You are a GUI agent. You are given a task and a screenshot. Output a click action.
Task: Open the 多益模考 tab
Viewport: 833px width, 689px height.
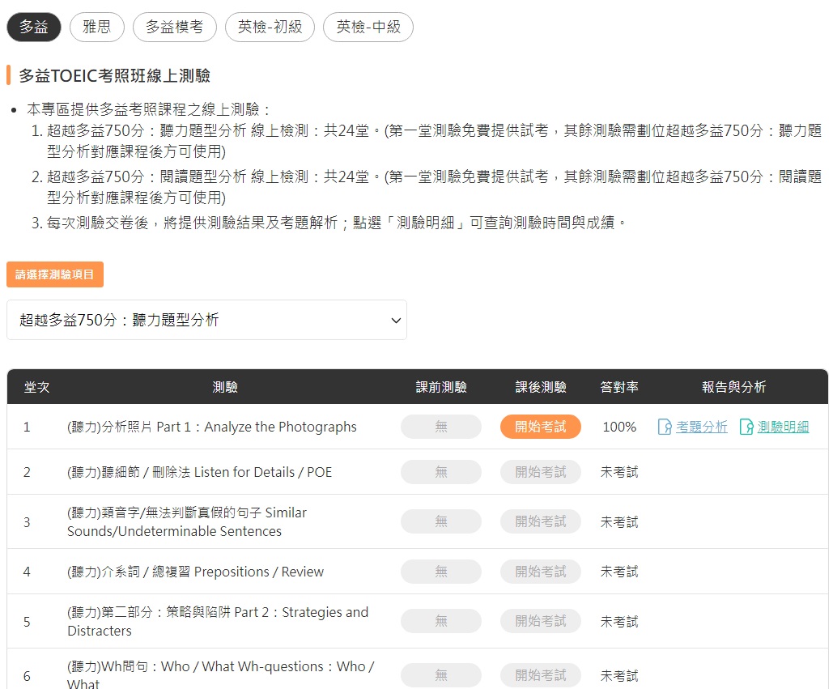coord(175,27)
